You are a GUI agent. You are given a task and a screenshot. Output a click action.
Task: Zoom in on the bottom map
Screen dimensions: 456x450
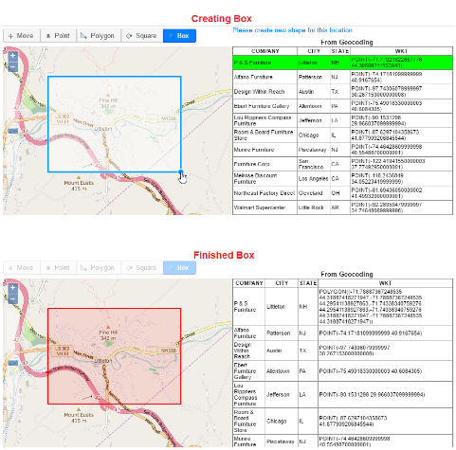(12, 288)
